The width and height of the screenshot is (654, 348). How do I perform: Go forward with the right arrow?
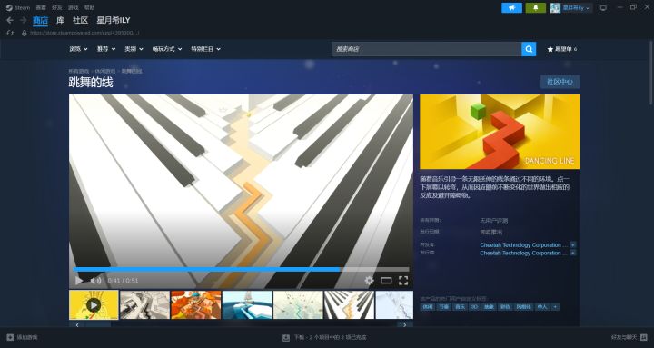pyautogui.click(x=24, y=21)
